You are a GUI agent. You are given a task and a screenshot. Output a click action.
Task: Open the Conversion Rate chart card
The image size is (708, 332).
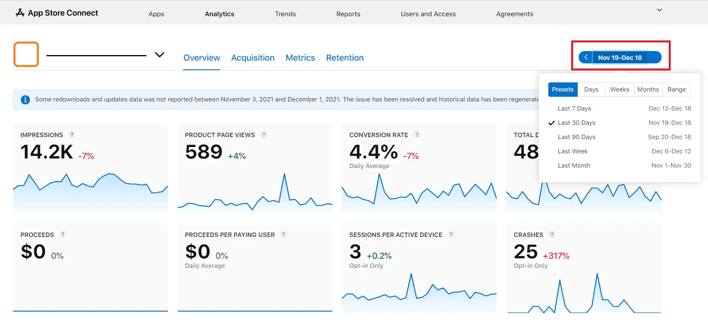tap(419, 168)
